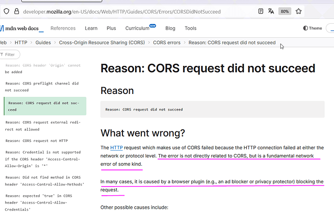Open 'CORS preflight channel did not succeed' sidebar item
The image size is (334, 216).
pyautogui.click(x=42, y=86)
